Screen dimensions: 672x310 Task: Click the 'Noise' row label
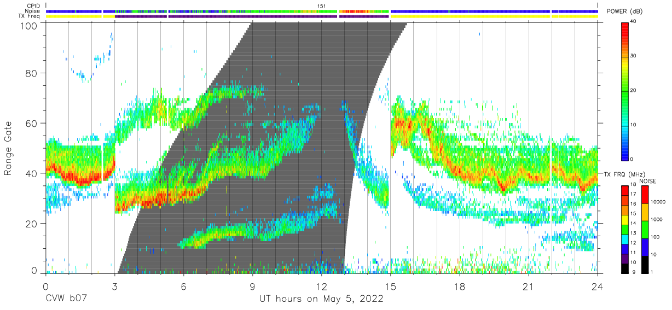[x=33, y=11]
